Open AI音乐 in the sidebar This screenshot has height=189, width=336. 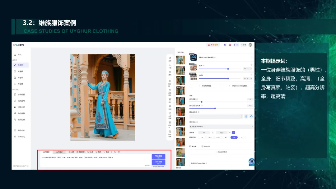18,78
